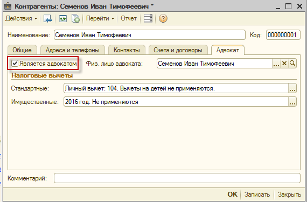Click the Записать button

[257, 194]
